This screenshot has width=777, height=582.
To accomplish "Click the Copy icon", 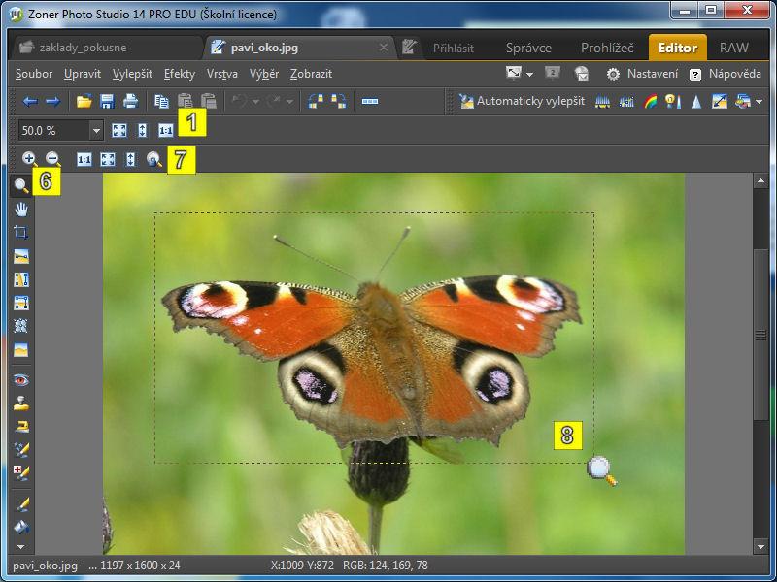I will (161, 102).
